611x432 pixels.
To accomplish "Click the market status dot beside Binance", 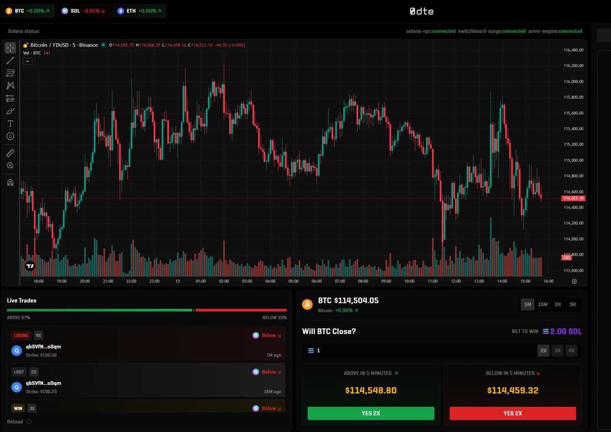I will click(x=103, y=45).
